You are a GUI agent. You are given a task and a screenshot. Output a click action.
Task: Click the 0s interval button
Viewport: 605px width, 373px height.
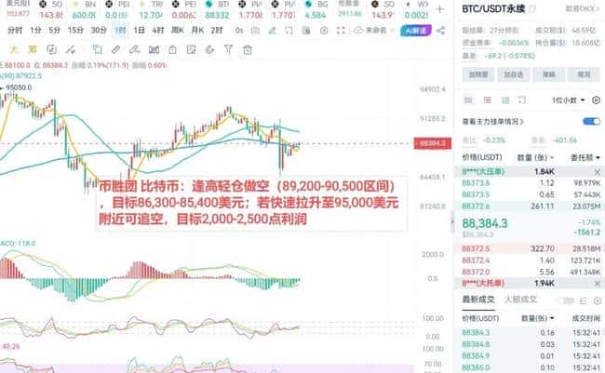(x=239, y=31)
